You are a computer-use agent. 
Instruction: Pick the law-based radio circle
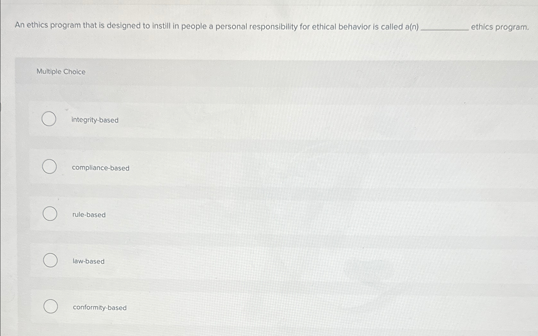50,260
